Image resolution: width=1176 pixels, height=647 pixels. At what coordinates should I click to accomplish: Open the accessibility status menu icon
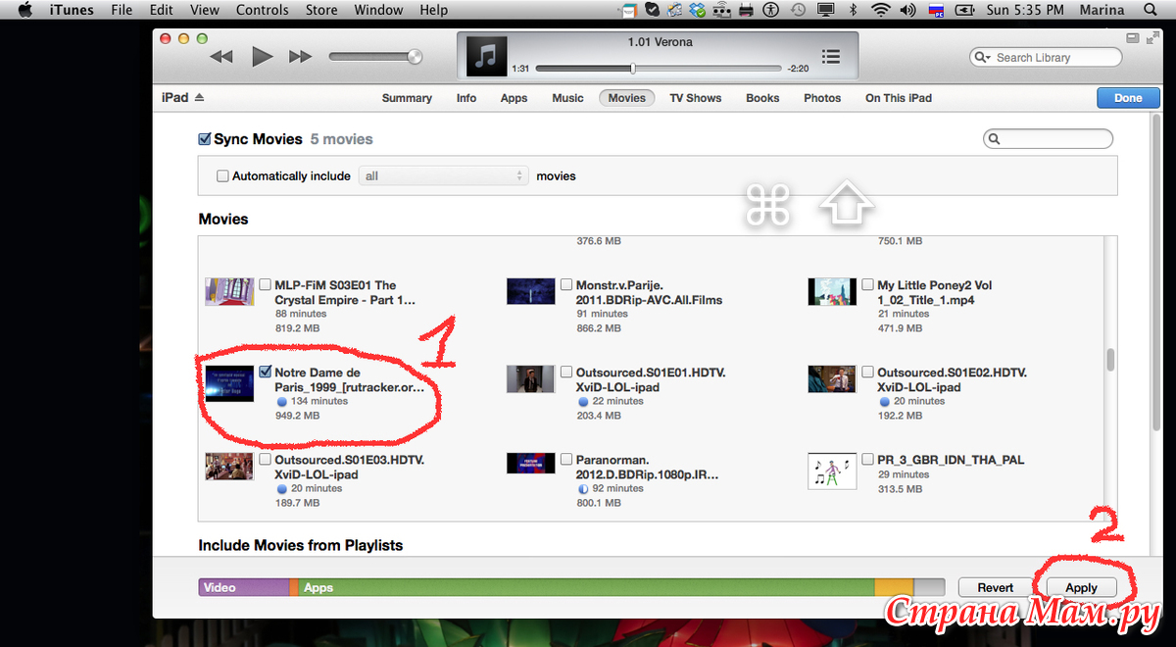click(x=772, y=11)
